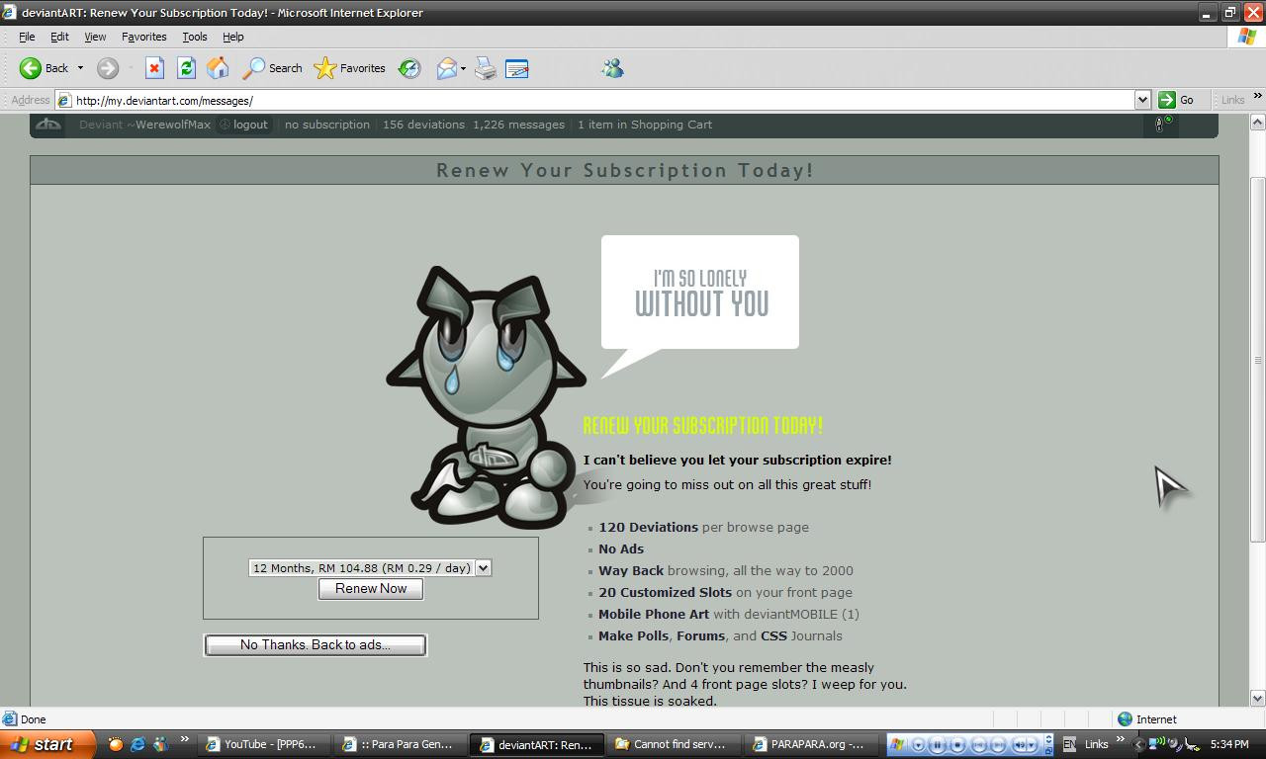Skip to previous track in the Media Player toolbar
The height and width of the screenshot is (759, 1266).
point(979,744)
